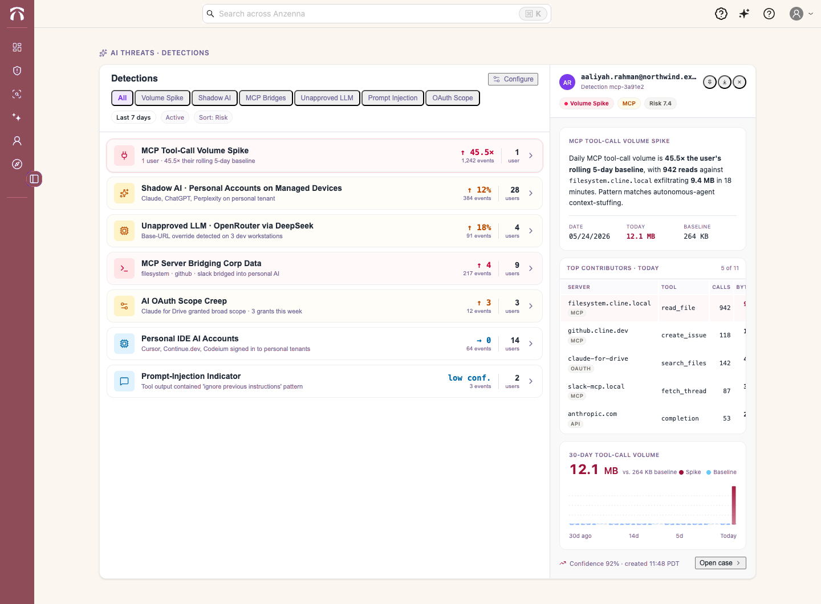Click the AR user avatar in detail panel
The height and width of the screenshot is (604, 821).
tap(567, 83)
